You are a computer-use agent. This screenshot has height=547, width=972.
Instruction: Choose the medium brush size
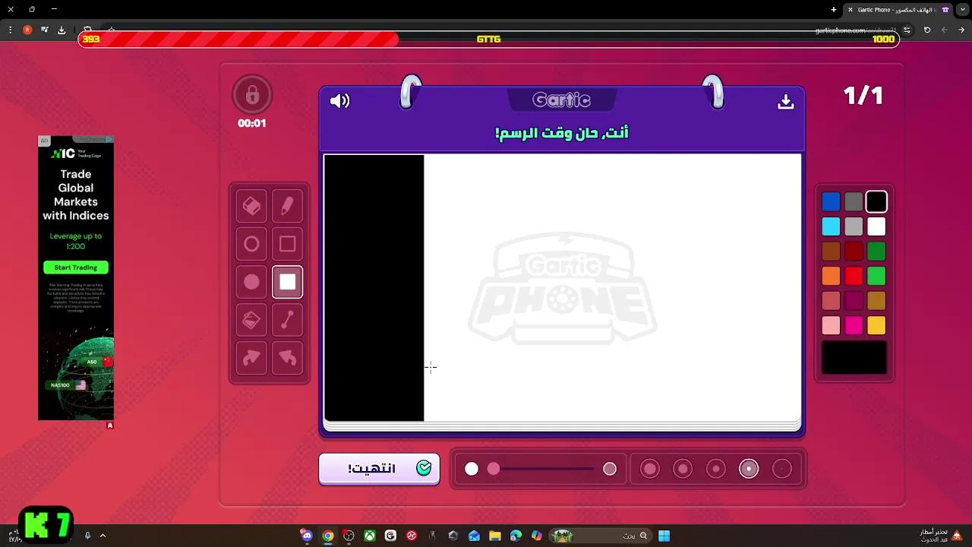(x=716, y=469)
